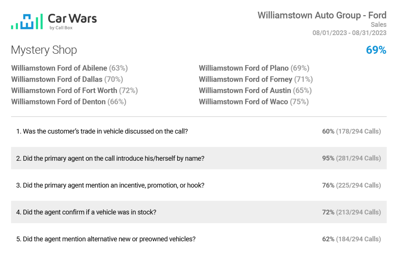Click the Car Wars logo icon

27,22
